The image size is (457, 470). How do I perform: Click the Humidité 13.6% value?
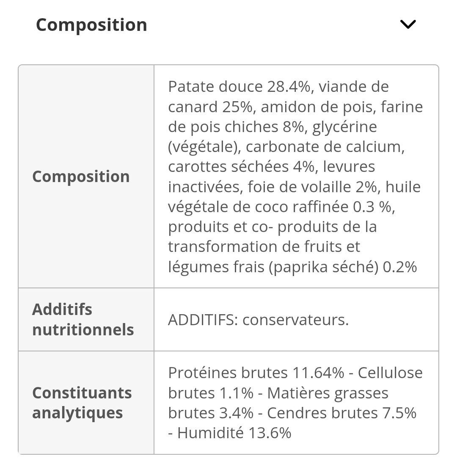pos(234,433)
